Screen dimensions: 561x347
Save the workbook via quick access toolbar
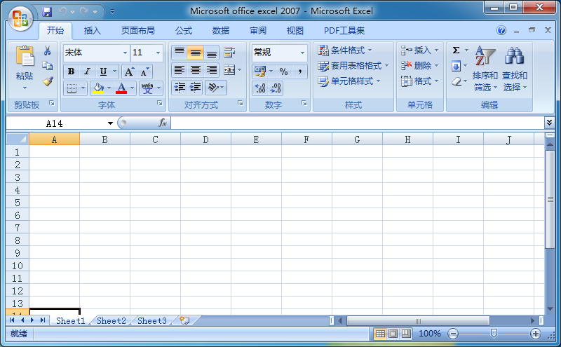click(47, 12)
